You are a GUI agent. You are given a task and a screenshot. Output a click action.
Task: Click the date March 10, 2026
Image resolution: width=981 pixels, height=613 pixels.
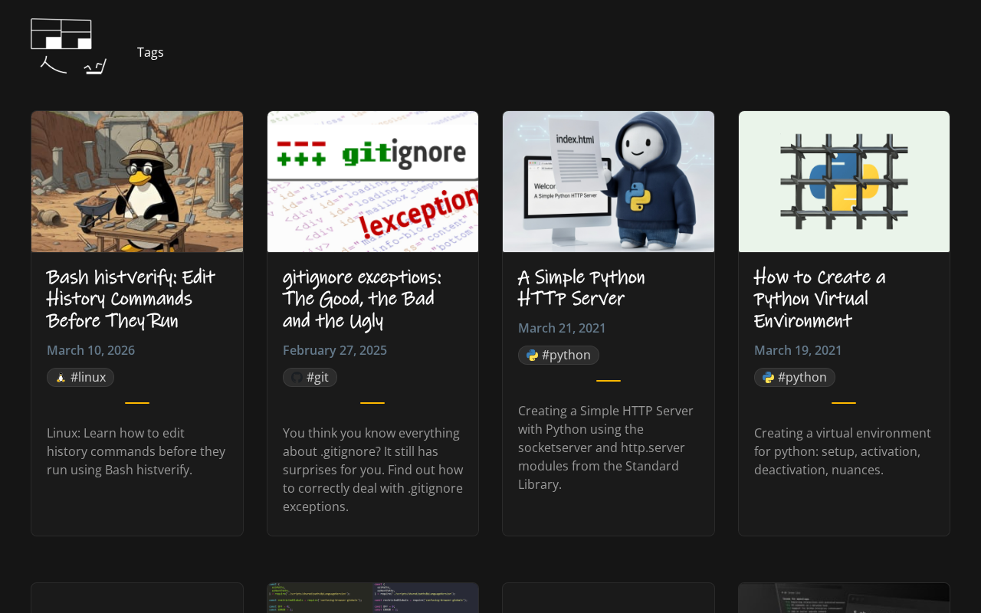tap(91, 350)
